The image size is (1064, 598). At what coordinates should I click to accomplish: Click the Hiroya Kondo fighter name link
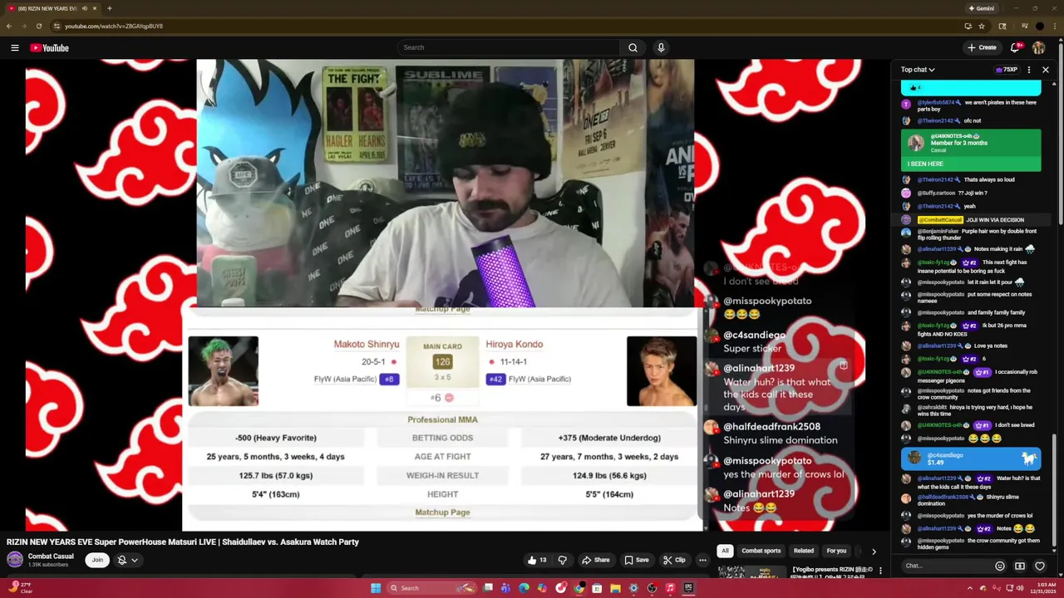[514, 344]
